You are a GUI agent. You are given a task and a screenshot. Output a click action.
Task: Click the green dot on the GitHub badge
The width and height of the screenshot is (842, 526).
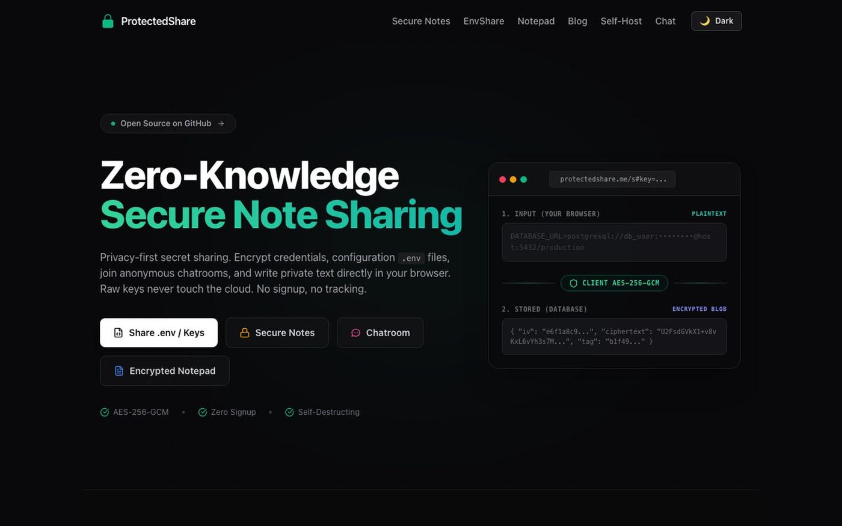(x=113, y=123)
